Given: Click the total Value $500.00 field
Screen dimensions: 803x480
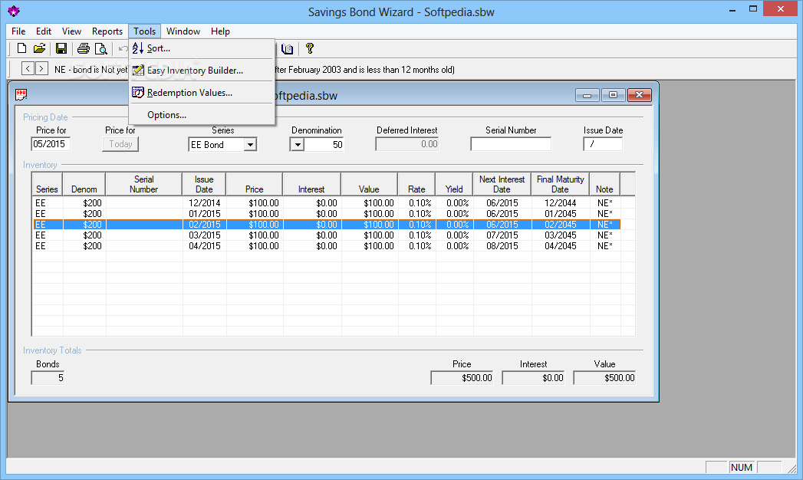Looking at the screenshot, I should pyautogui.click(x=604, y=378).
